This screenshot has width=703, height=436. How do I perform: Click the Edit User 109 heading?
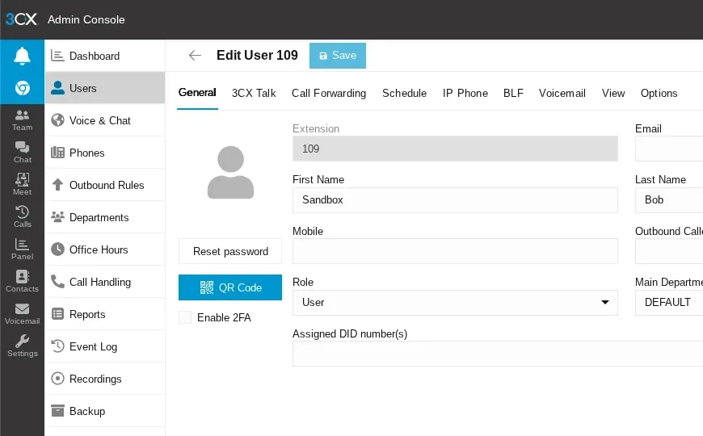click(257, 55)
